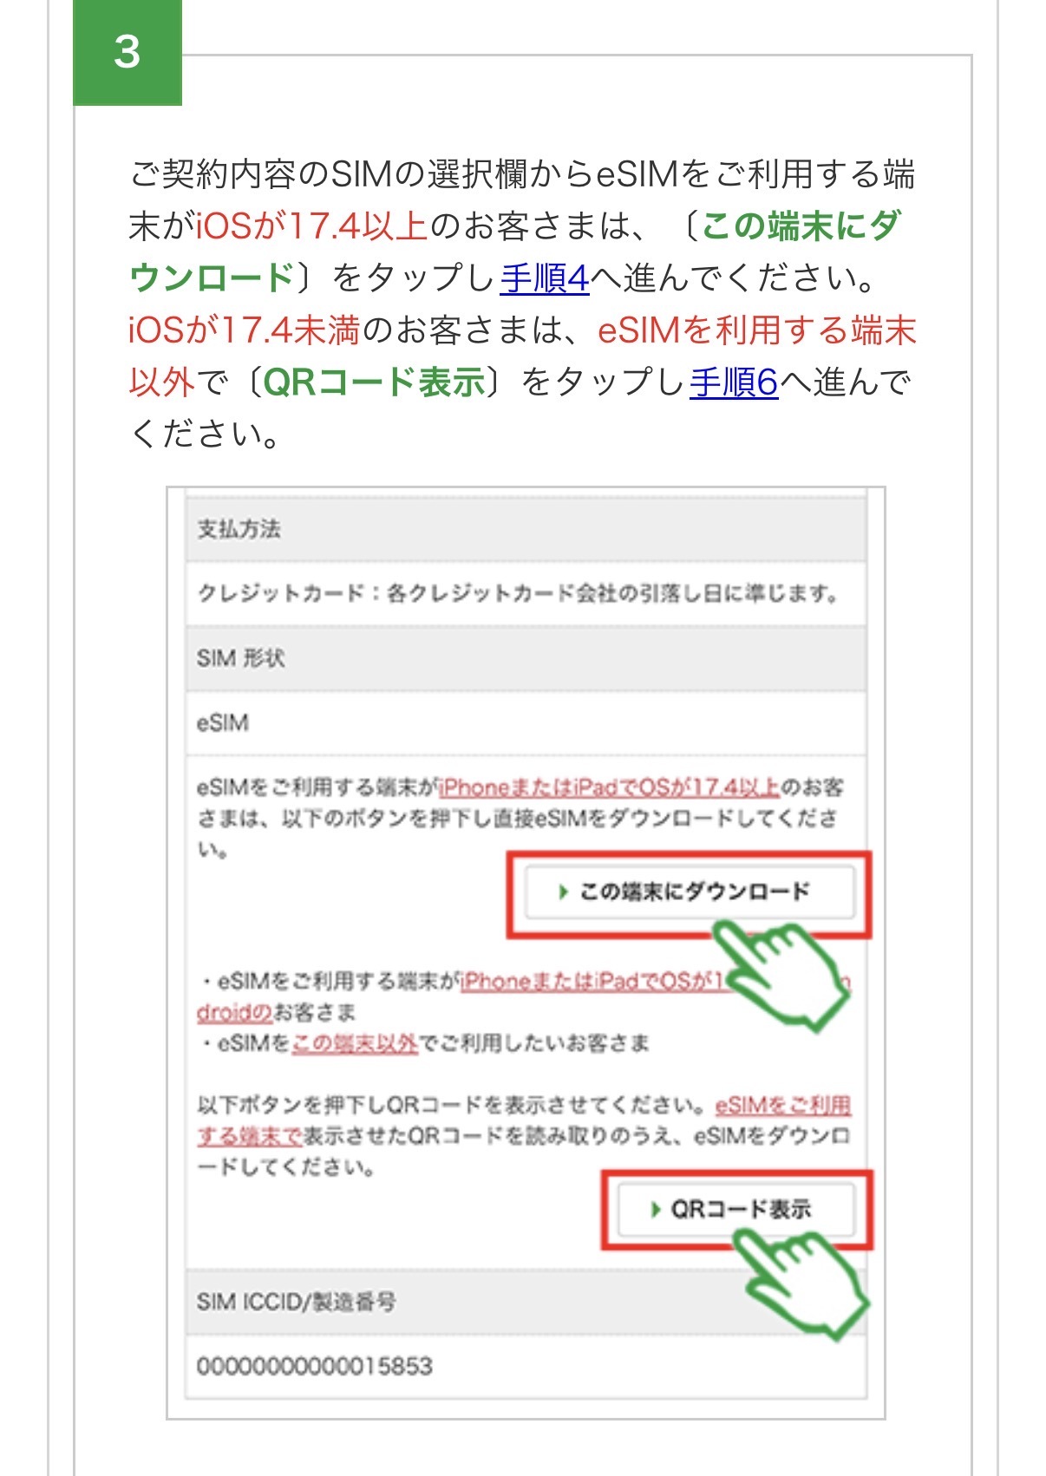Click the arrow icon in QRコード表示

coord(657,1209)
